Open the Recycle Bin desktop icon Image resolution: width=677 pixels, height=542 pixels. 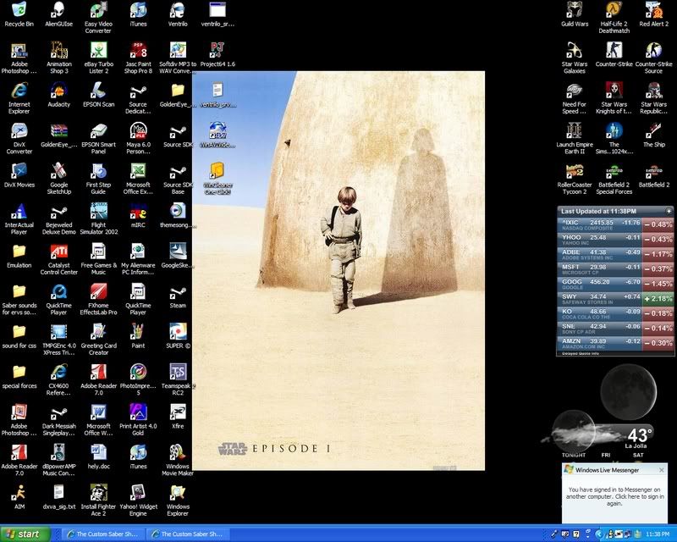click(x=19, y=11)
